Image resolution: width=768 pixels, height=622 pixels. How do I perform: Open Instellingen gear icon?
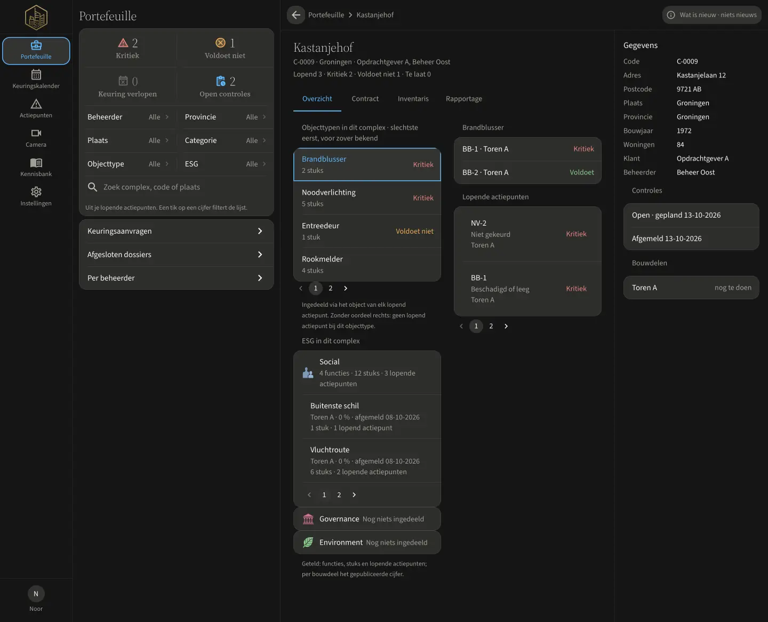[36, 192]
